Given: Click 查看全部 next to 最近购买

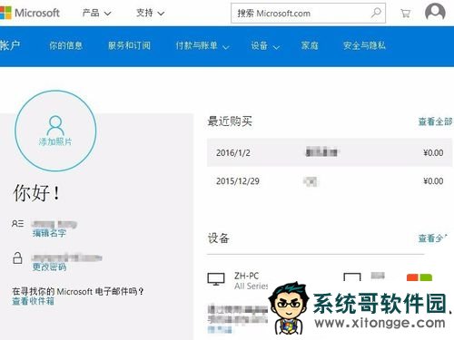Looking at the screenshot, I should point(435,121).
